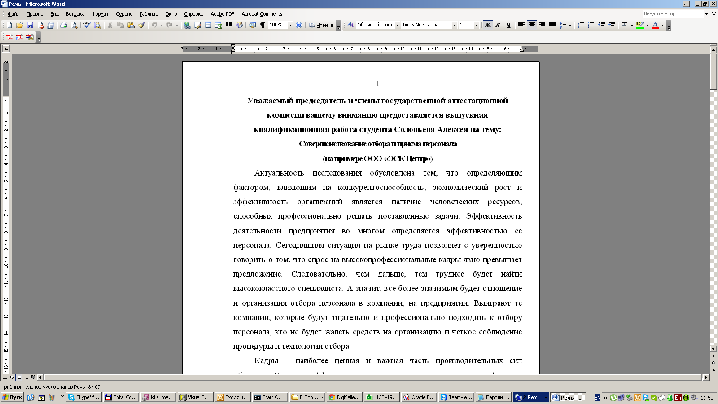Click the Введите вопрос help search field
The image size is (718, 404).
(x=672, y=14)
